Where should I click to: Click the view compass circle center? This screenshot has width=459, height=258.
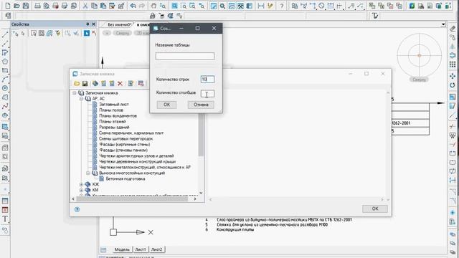[419, 55]
